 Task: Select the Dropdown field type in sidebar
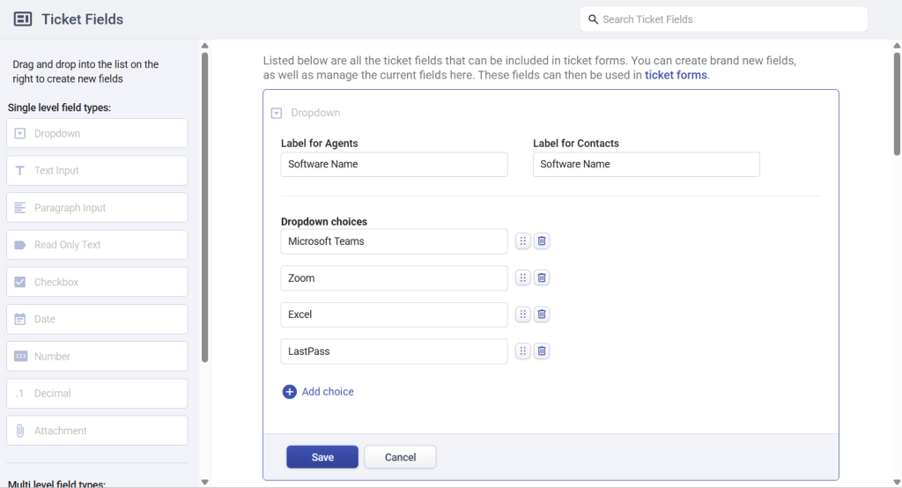point(97,134)
